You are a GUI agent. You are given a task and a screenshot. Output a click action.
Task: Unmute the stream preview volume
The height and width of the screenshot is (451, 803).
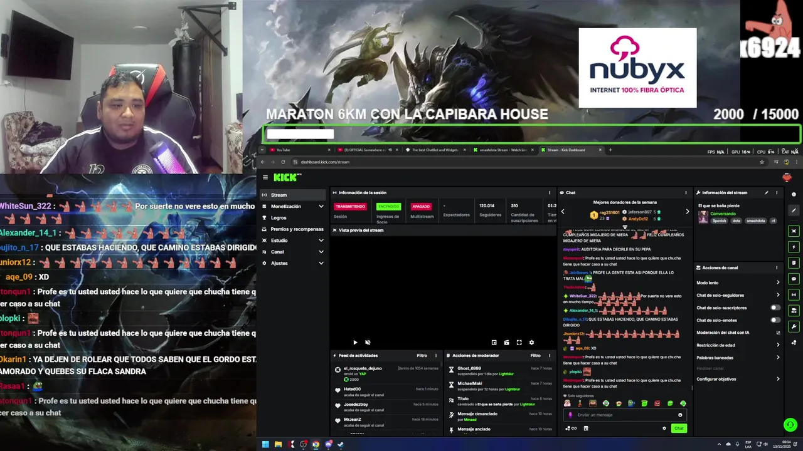pos(368,343)
